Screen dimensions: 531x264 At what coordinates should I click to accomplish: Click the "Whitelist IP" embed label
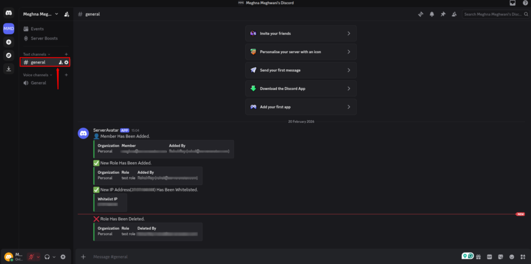click(x=107, y=199)
